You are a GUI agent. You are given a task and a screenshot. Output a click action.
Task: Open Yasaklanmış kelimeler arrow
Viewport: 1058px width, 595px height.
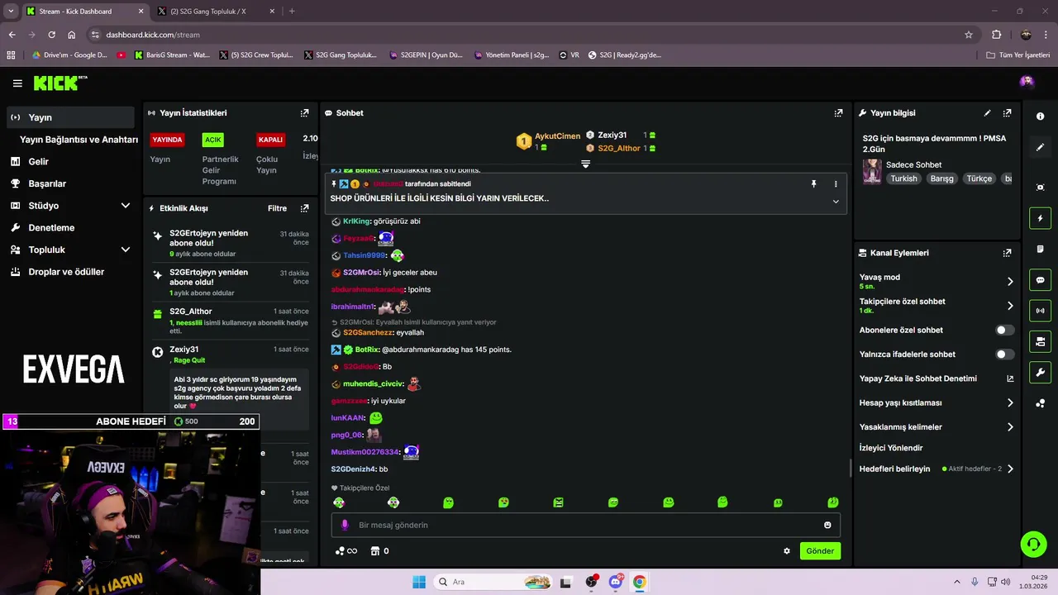pyautogui.click(x=1010, y=427)
